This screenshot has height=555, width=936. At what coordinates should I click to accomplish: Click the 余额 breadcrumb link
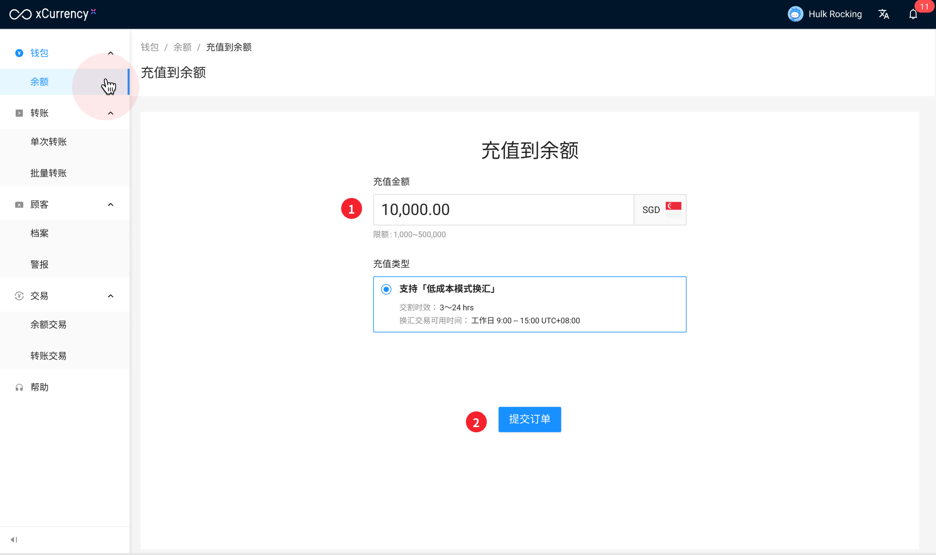pyautogui.click(x=182, y=47)
